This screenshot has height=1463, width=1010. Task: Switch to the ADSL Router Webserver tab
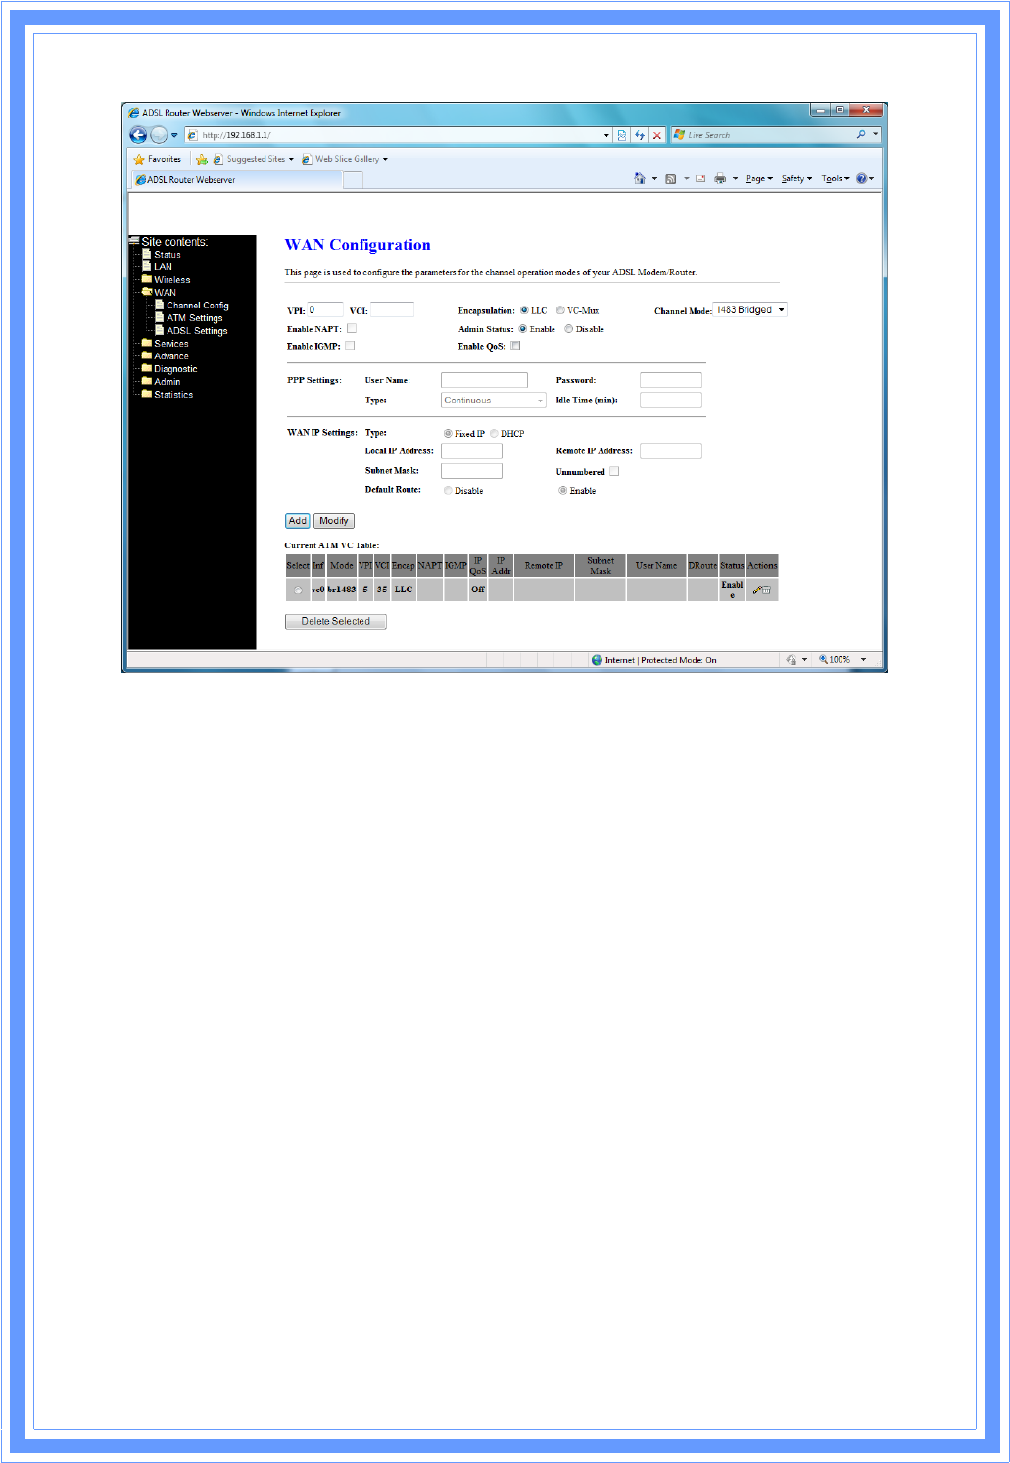click(235, 179)
